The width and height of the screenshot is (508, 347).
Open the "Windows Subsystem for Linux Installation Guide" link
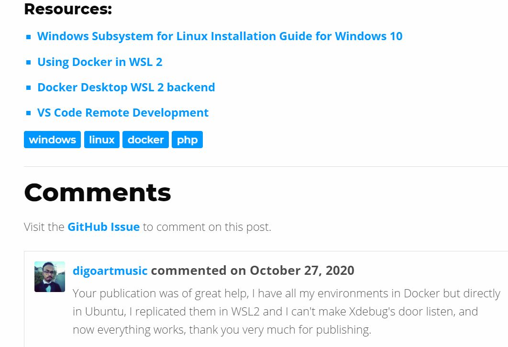pos(220,36)
